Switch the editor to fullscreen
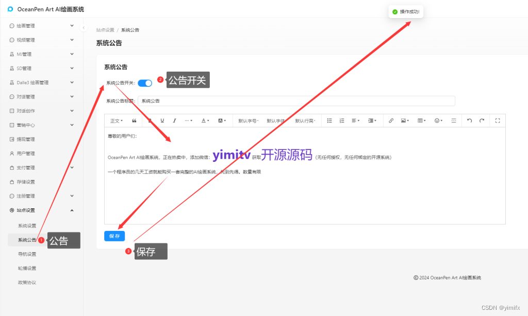528x316 pixels. pos(498,121)
